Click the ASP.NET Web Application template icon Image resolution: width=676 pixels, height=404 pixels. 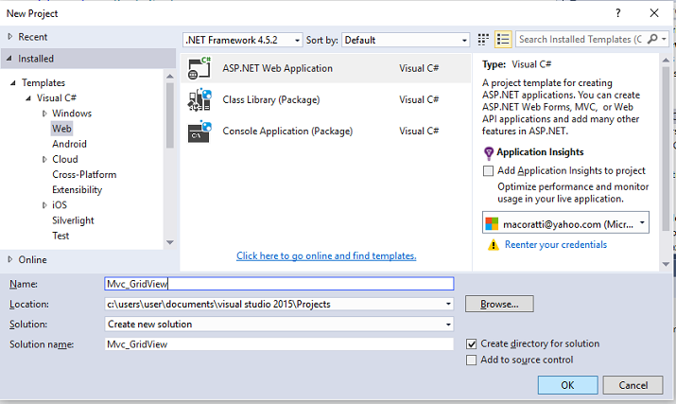click(199, 68)
